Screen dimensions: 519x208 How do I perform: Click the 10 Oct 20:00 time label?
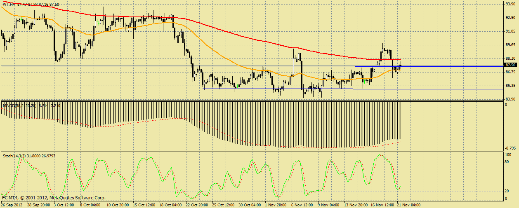(x=117, y=205)
